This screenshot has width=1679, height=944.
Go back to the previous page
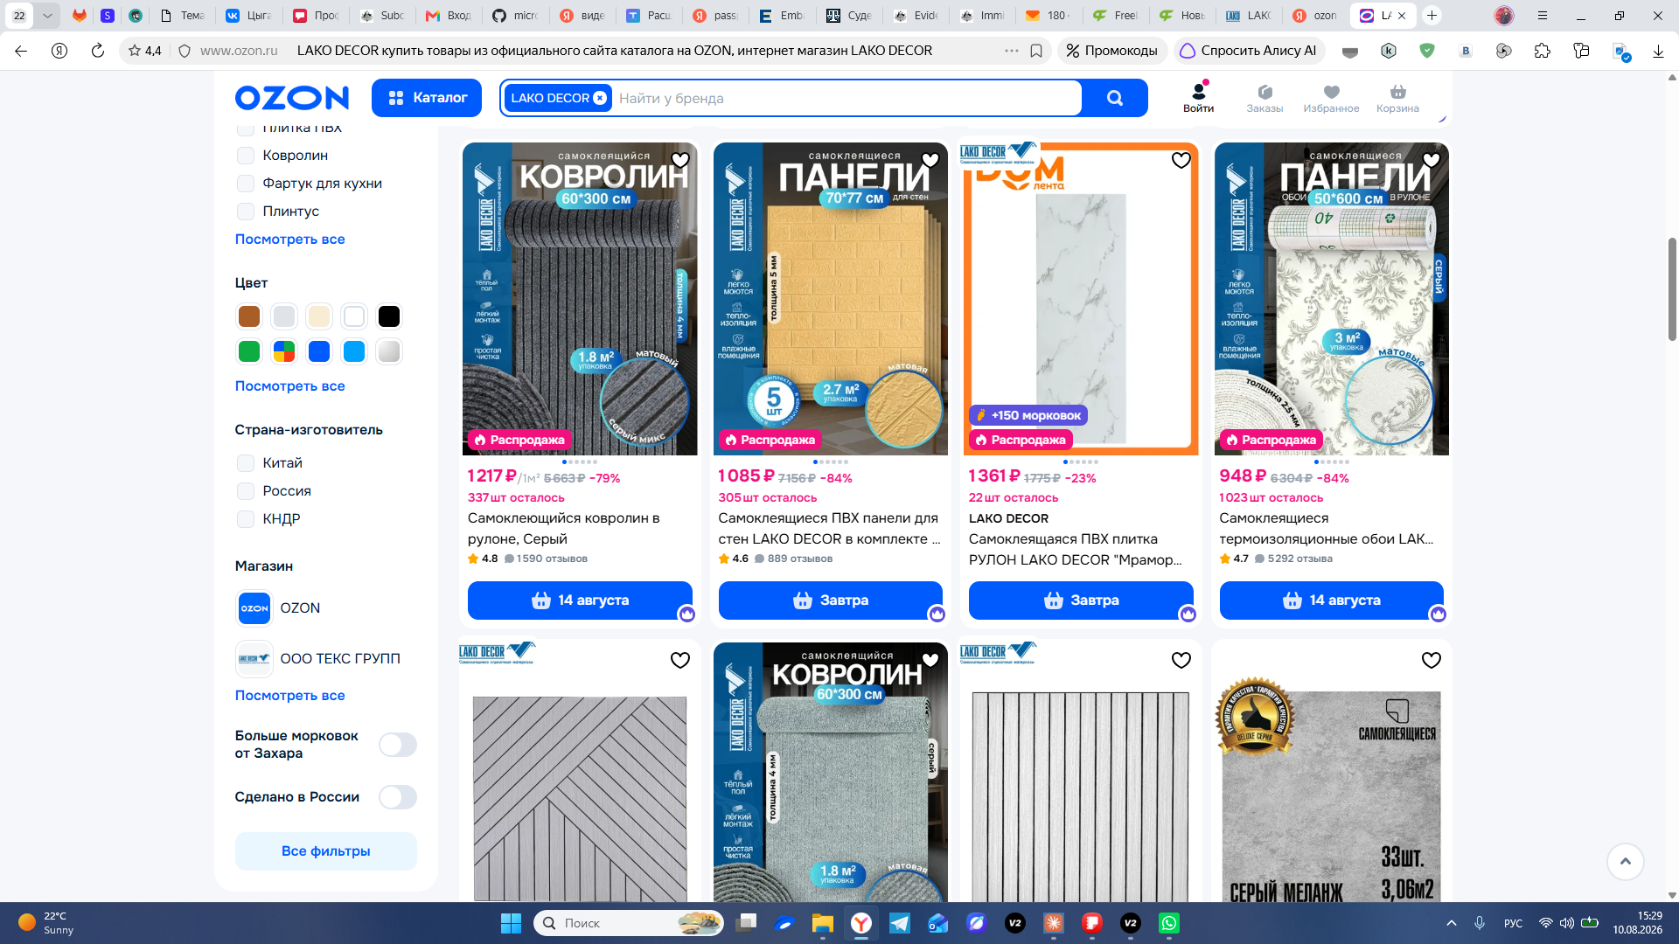[21, 51]
